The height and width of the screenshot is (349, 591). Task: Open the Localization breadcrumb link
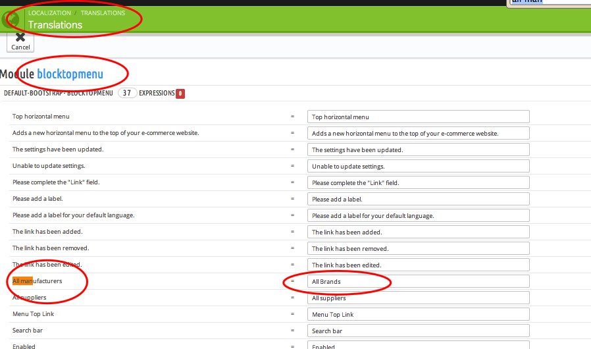[x=49, y=13]
